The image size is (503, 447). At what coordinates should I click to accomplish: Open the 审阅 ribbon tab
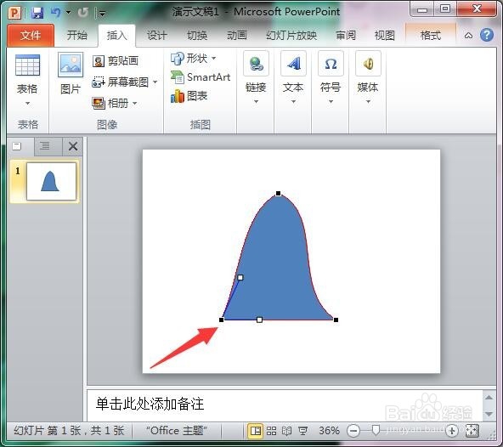[346, 36]
